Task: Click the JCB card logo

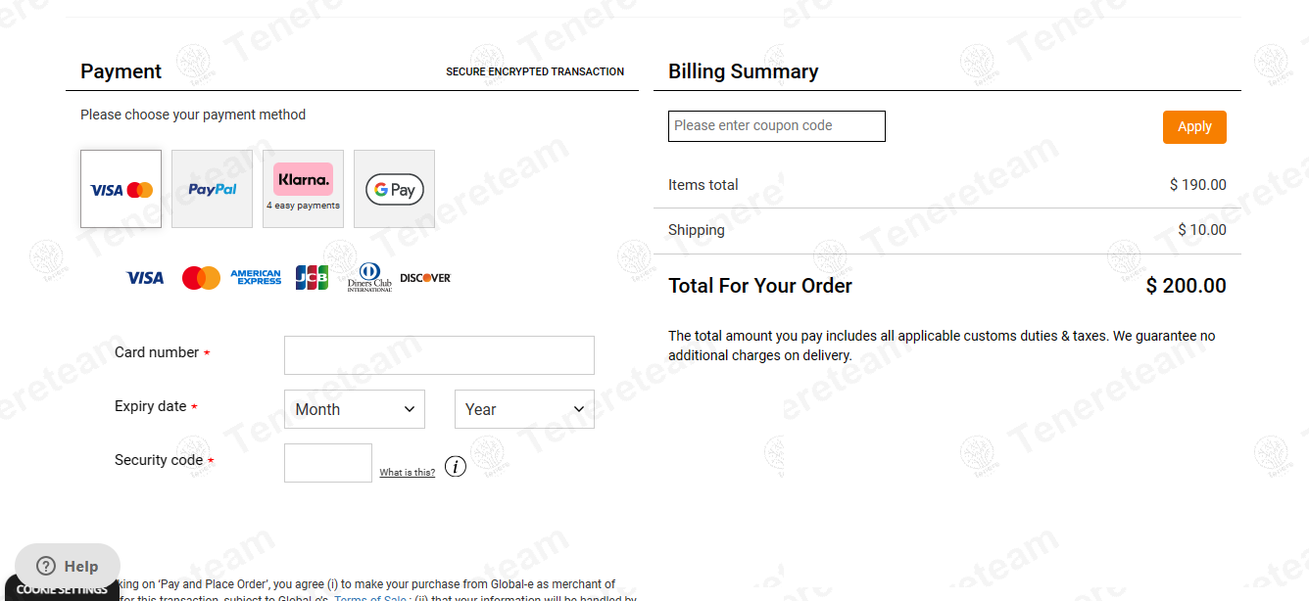Action: [312, 278]
